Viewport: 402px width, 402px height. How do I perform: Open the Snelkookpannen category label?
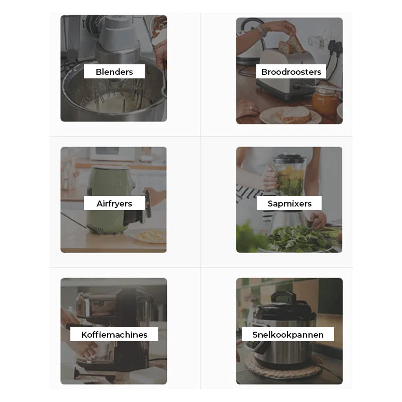coord(288,334)
